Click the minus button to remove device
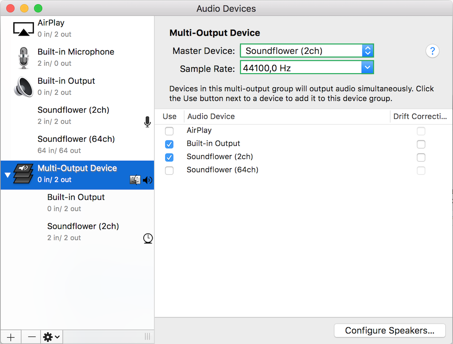453x344 pixels. click(31, 337)
